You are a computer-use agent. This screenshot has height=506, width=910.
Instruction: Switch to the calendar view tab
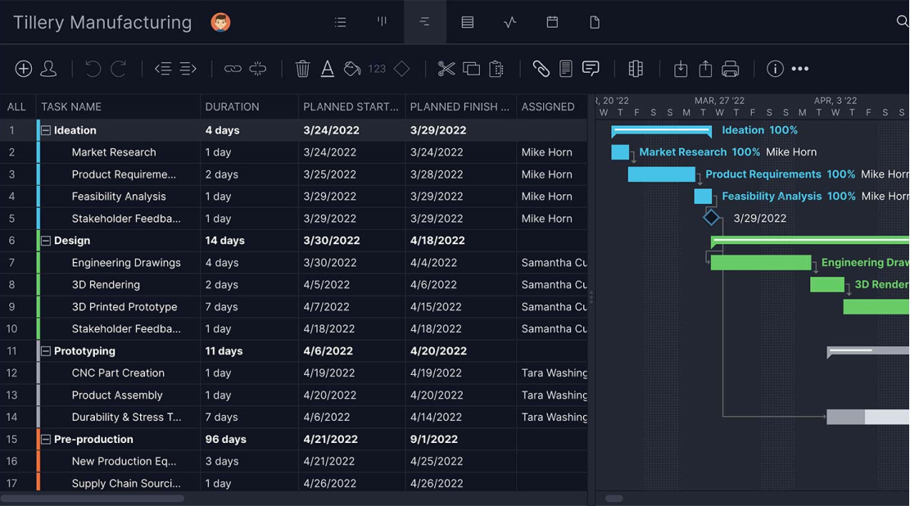point(552,22)
